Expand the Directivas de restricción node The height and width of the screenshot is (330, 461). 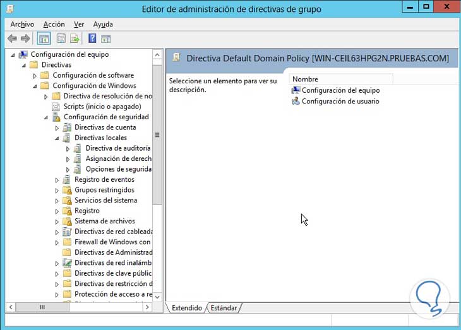(x=57, y=284)
